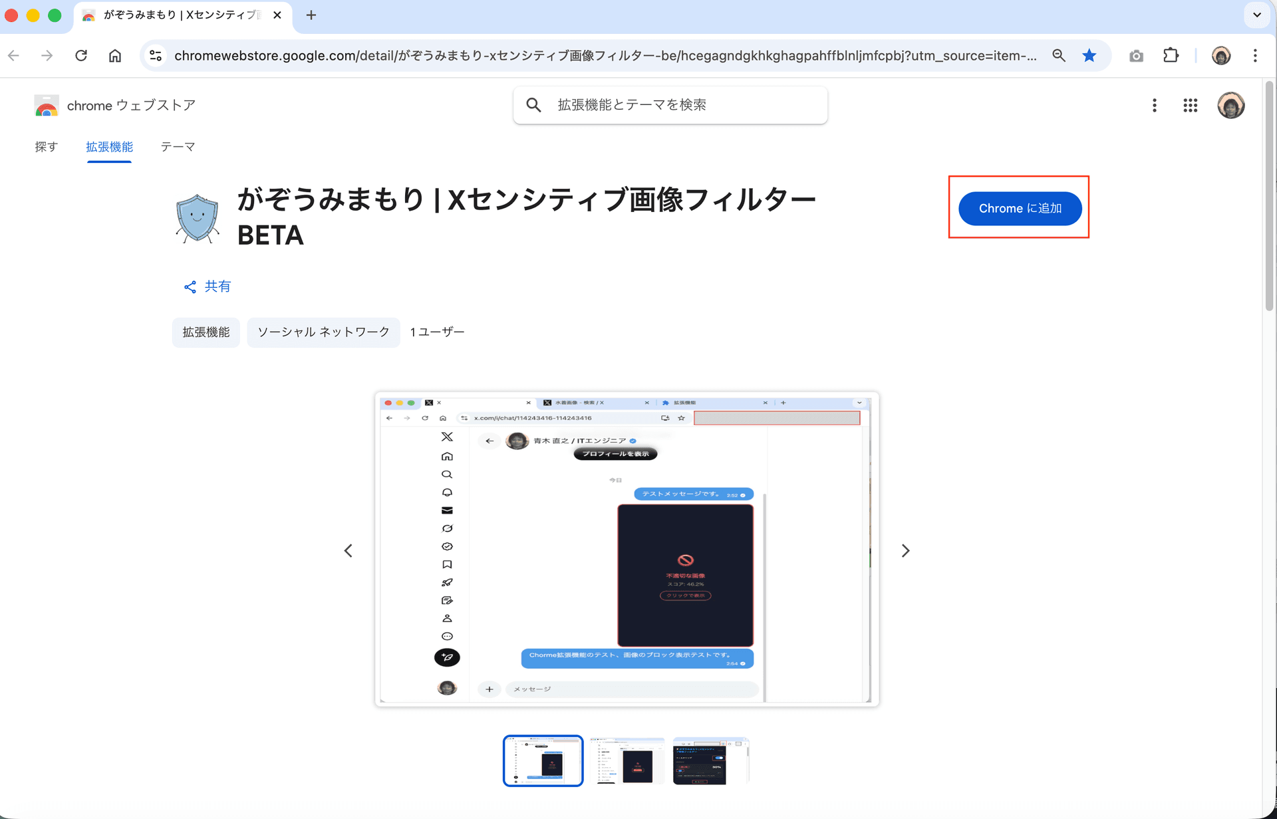The image size is (1277, 819).
Task: Click the 1 ユーザー user count text
Action: point(437,332)
